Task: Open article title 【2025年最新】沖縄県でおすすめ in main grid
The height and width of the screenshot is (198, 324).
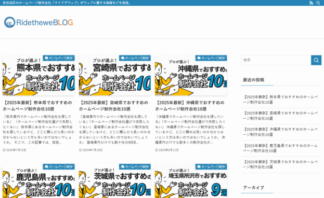Action: [x=190, y=106]
